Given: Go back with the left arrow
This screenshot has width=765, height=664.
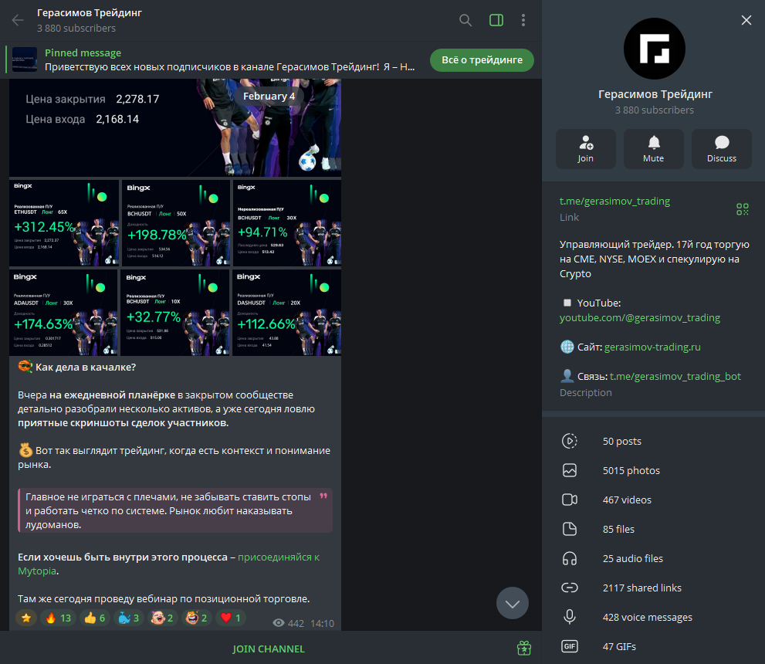Looking at the screenshot, I should coord(18,20).
